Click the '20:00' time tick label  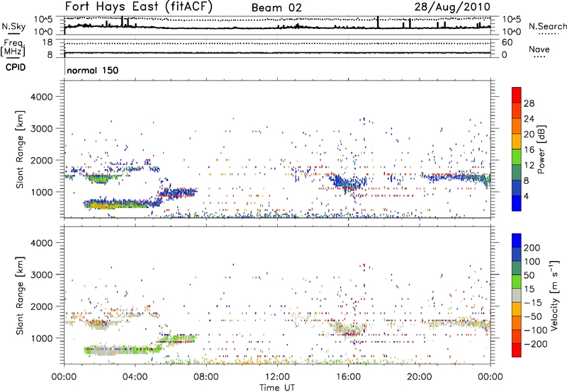pos(419,377)
